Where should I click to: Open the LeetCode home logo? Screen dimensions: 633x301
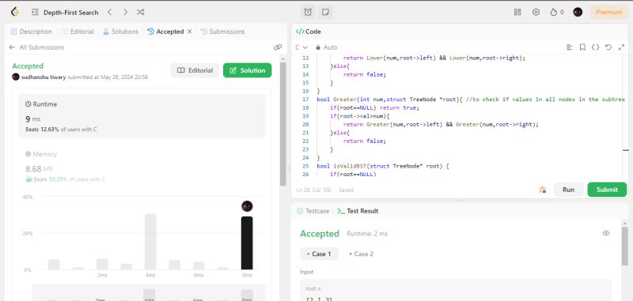click(x=15, y=12)
